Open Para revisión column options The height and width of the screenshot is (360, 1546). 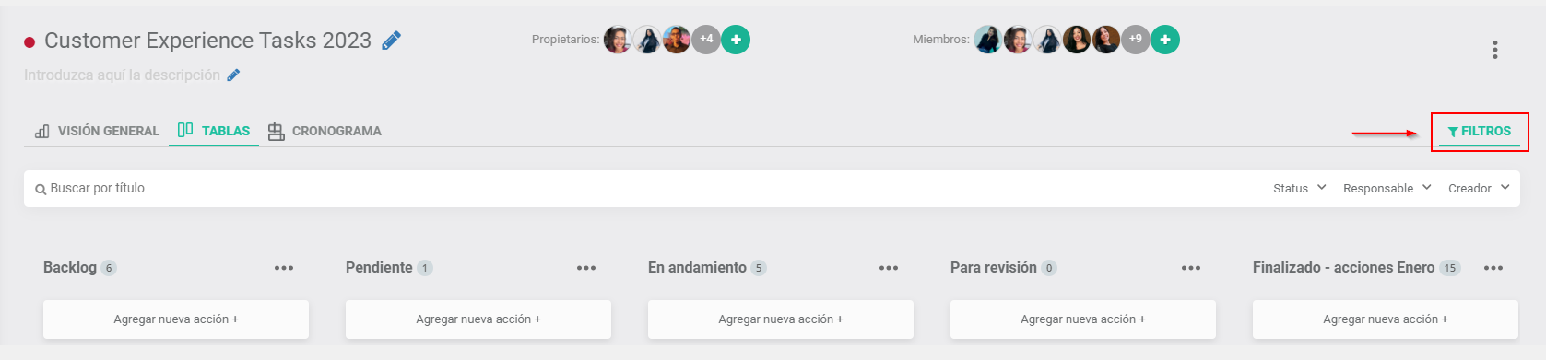(x=1191, y=268)
